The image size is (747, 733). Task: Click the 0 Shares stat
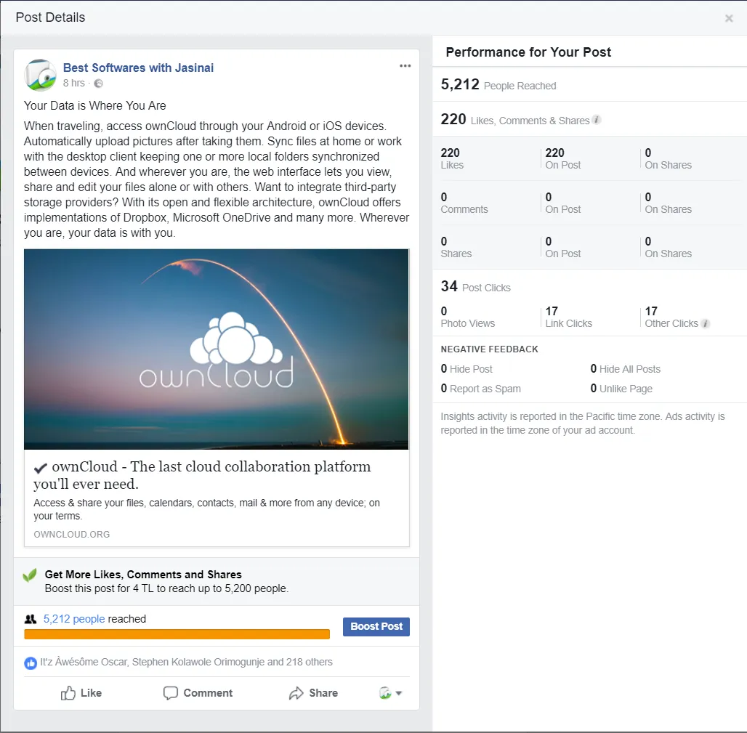click(456, 247)
